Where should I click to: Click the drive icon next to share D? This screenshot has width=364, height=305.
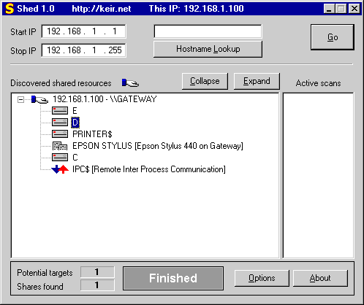pos(60,123)
